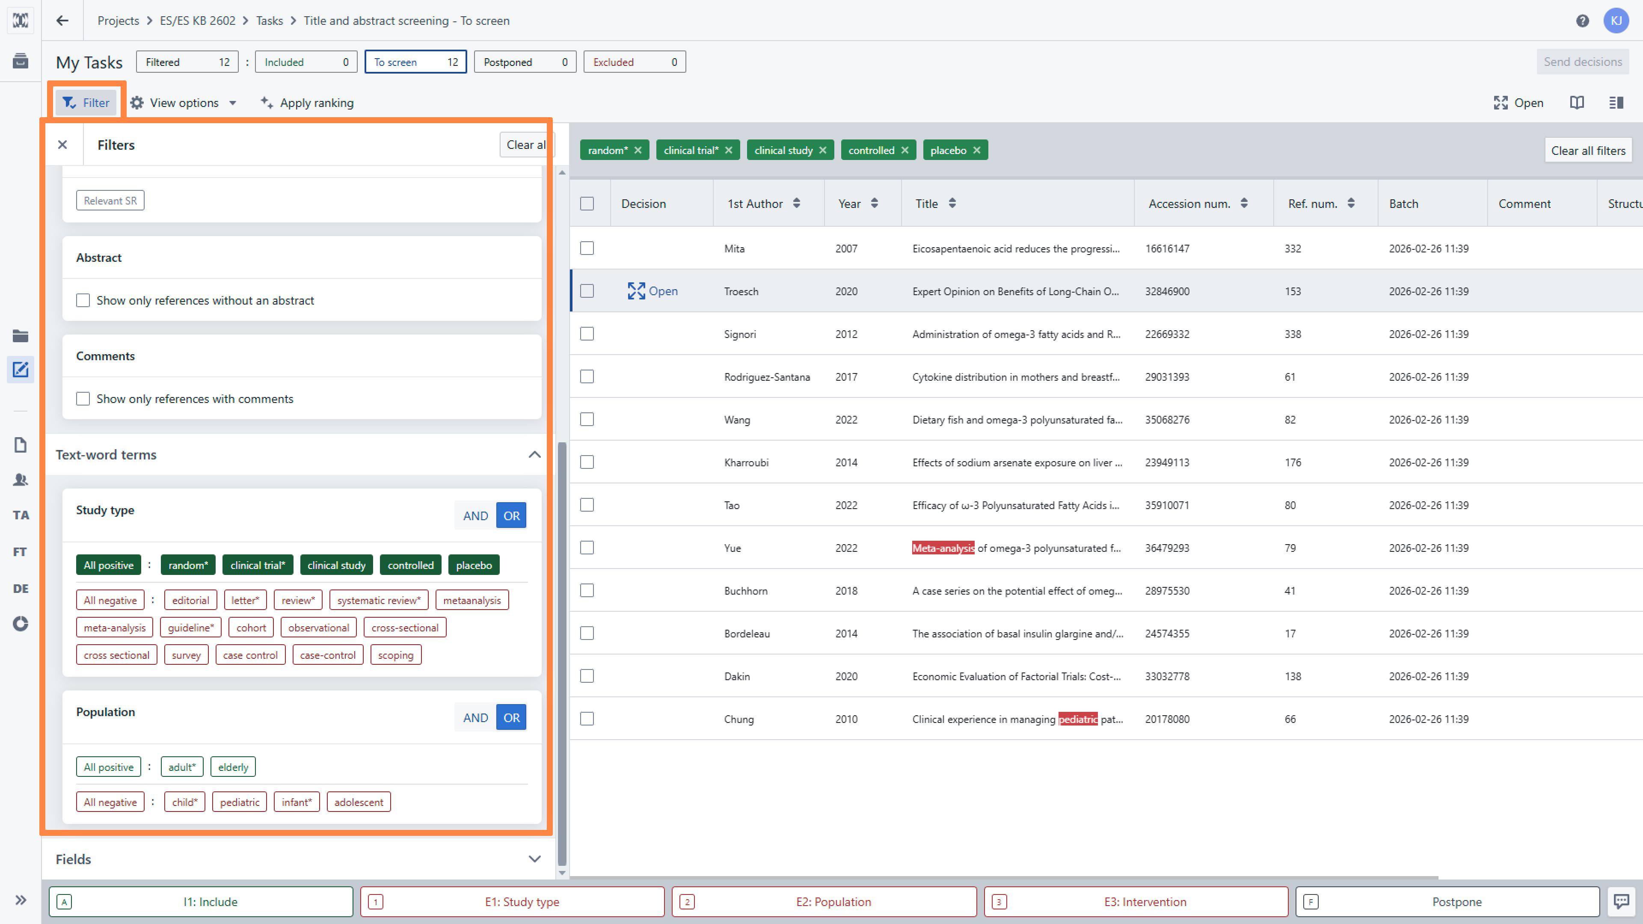Open the View options dropdown
Screen dimensions: 1643x924
(184, 103)
